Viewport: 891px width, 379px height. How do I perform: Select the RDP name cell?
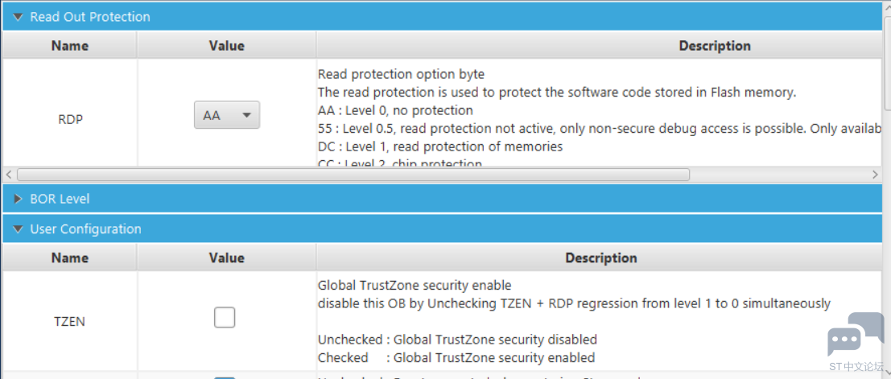69,120
